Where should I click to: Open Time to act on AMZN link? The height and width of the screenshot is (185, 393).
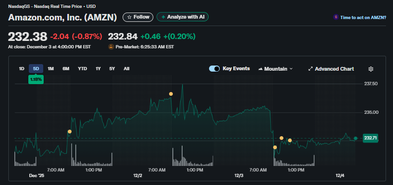click(363, 17)
